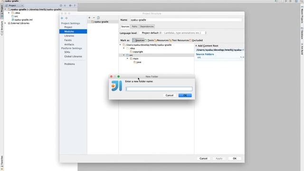Image resolution: width=304 pixels, height=171 pixels.
Task: Add a new module with plus icon
Action: pos(89,18)
